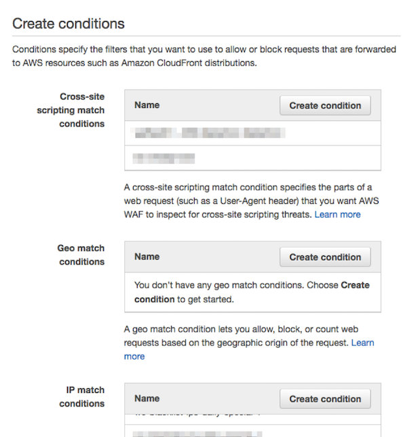Screen dimensions: 407x437
Task: Click the Geo match conditions label
Action: pyautogui.click(x=81, y=255)
